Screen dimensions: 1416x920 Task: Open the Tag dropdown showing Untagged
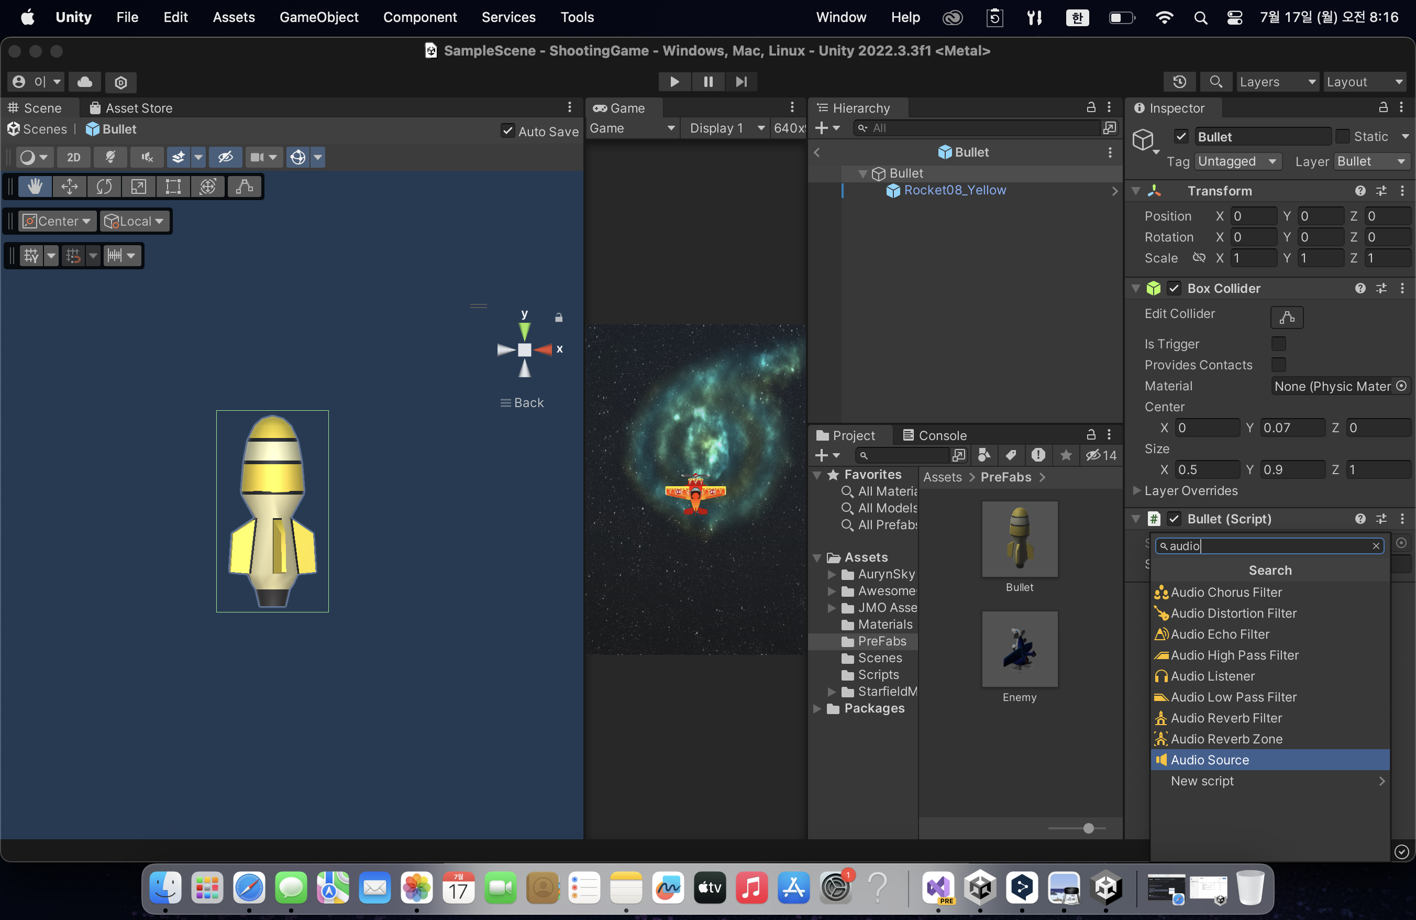[x=1237, y=161]
